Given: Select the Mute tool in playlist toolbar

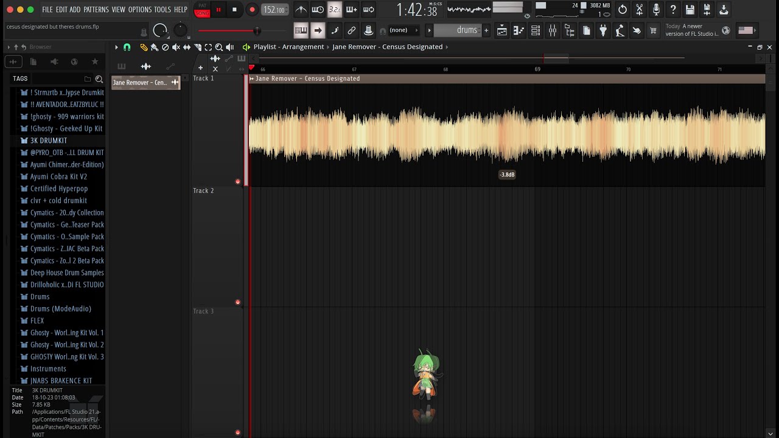Looking at the screenshot, I should 176,47.
